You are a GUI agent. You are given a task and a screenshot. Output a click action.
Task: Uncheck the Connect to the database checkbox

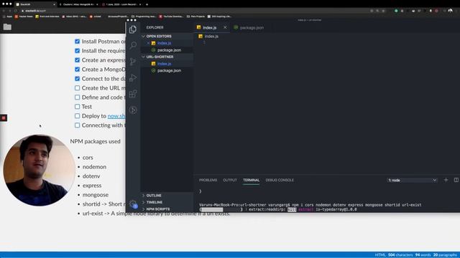pos(77,79)
